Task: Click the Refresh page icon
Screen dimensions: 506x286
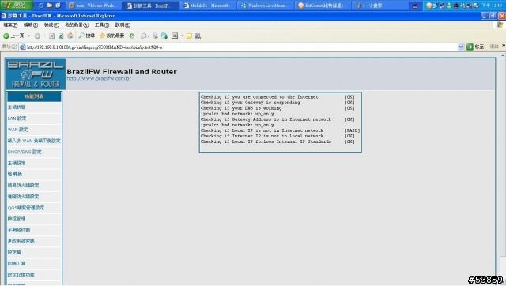Action: point(61,36)
